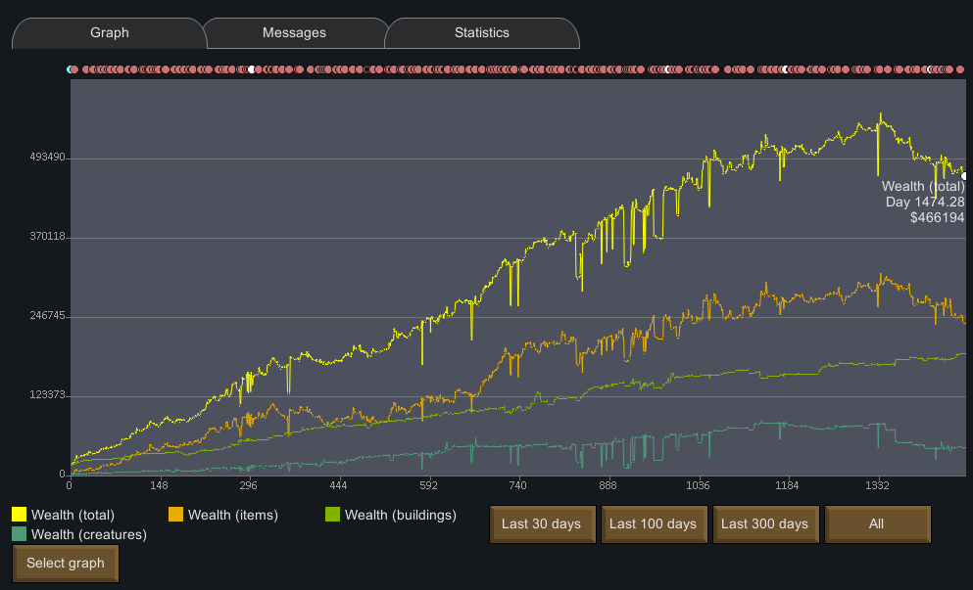
Task: Switch to the Messages tab
Action: 294,33
